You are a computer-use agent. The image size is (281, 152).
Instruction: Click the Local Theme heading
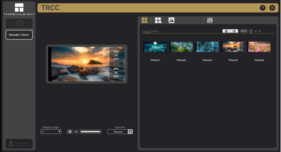point(150,31)
